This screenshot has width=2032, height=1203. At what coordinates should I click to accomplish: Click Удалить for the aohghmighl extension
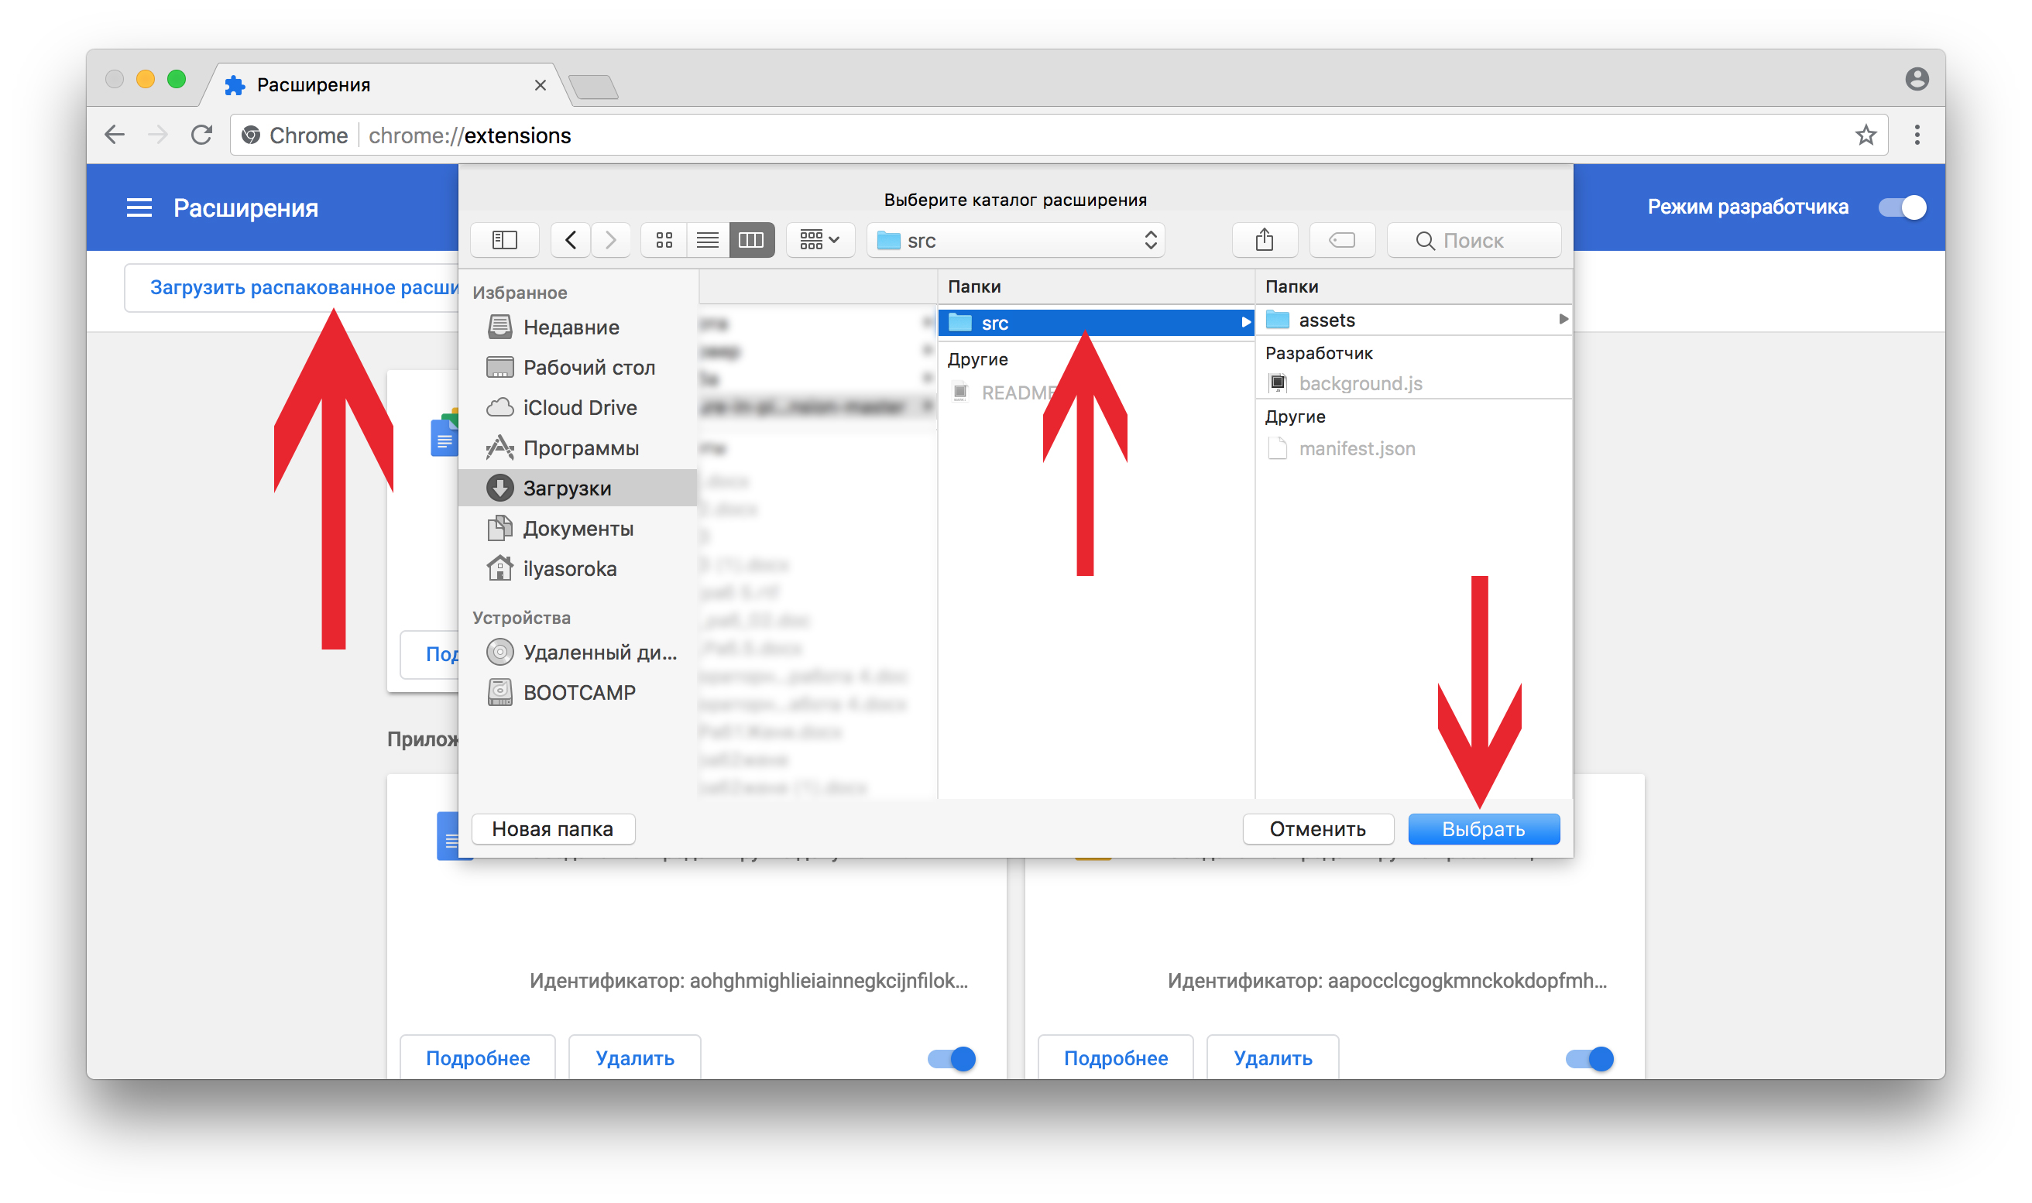pyautogui.click(x=635, y=1057)
